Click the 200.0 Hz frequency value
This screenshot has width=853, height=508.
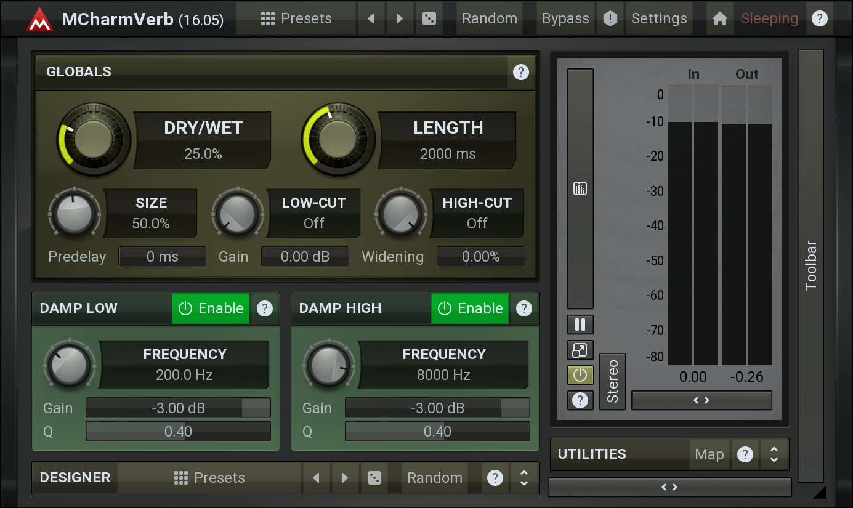tap(184, 375)
